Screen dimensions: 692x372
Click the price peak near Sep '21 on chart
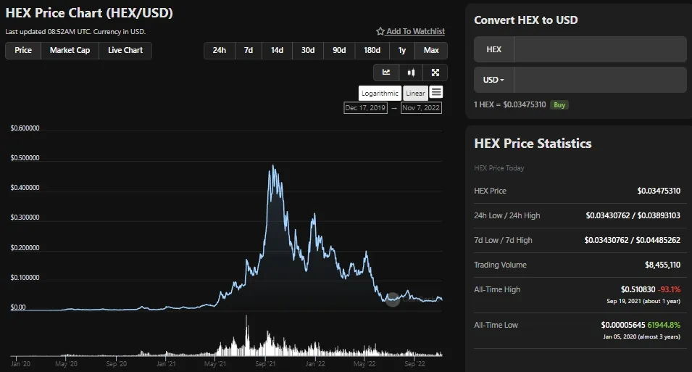(x=273, y=165)
